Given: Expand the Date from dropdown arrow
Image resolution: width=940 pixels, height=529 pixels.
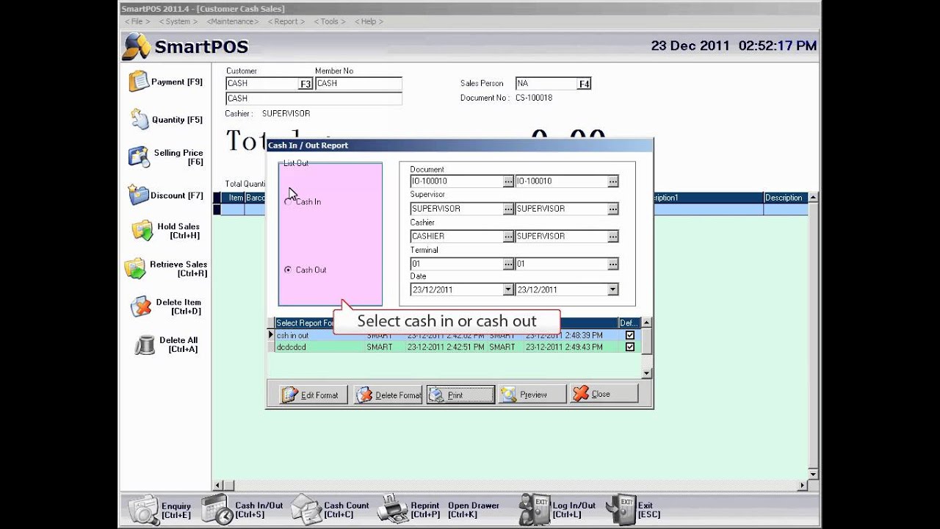Looking at the screenshot, I should pyautogui.click(x=507, y=290).
